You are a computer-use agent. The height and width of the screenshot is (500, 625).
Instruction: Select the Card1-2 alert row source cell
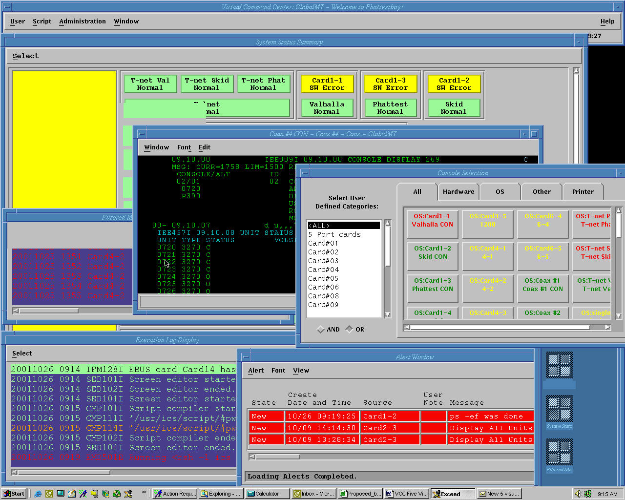[390, 416]
